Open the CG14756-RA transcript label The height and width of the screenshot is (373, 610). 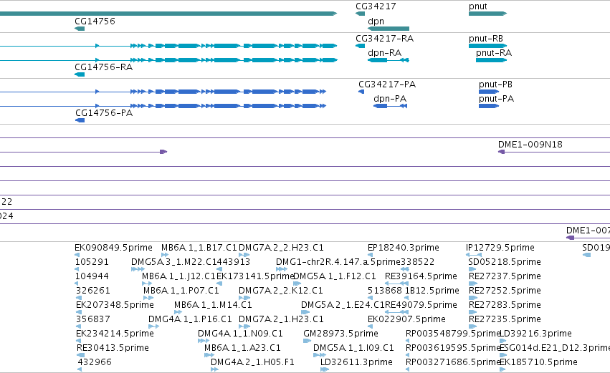click(103, 67)
